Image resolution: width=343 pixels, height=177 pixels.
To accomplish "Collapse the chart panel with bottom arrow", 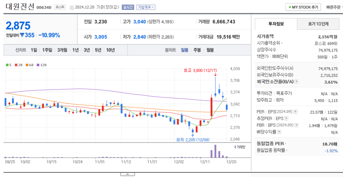I will click(127, 175).
